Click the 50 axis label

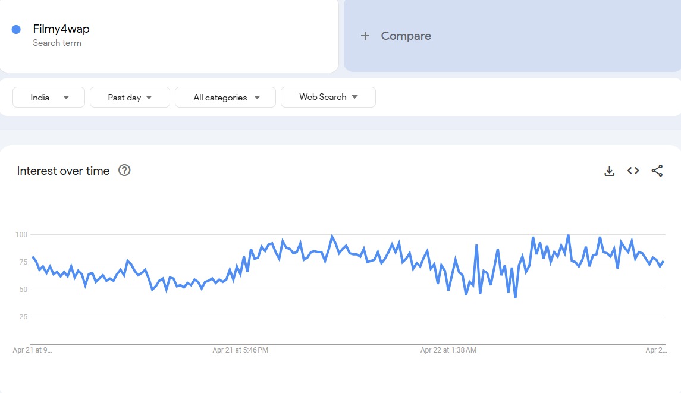23,289
